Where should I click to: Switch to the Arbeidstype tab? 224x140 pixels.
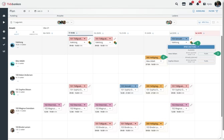click(x=33, y=33)
